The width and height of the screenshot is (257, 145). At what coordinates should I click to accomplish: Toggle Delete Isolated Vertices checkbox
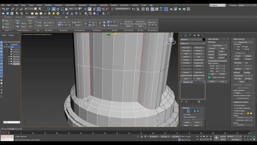(234, 95)
